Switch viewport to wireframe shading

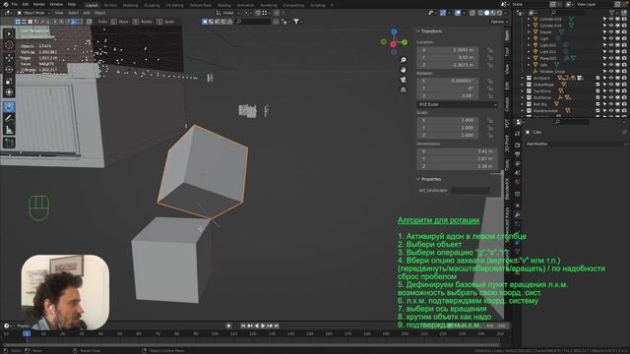(480, 13)
